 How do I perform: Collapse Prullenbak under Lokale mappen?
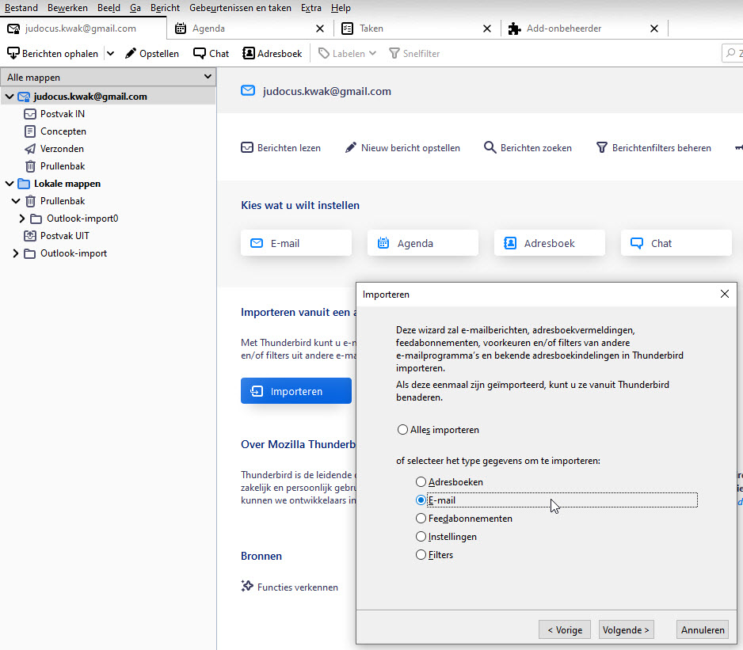point(16,201)
